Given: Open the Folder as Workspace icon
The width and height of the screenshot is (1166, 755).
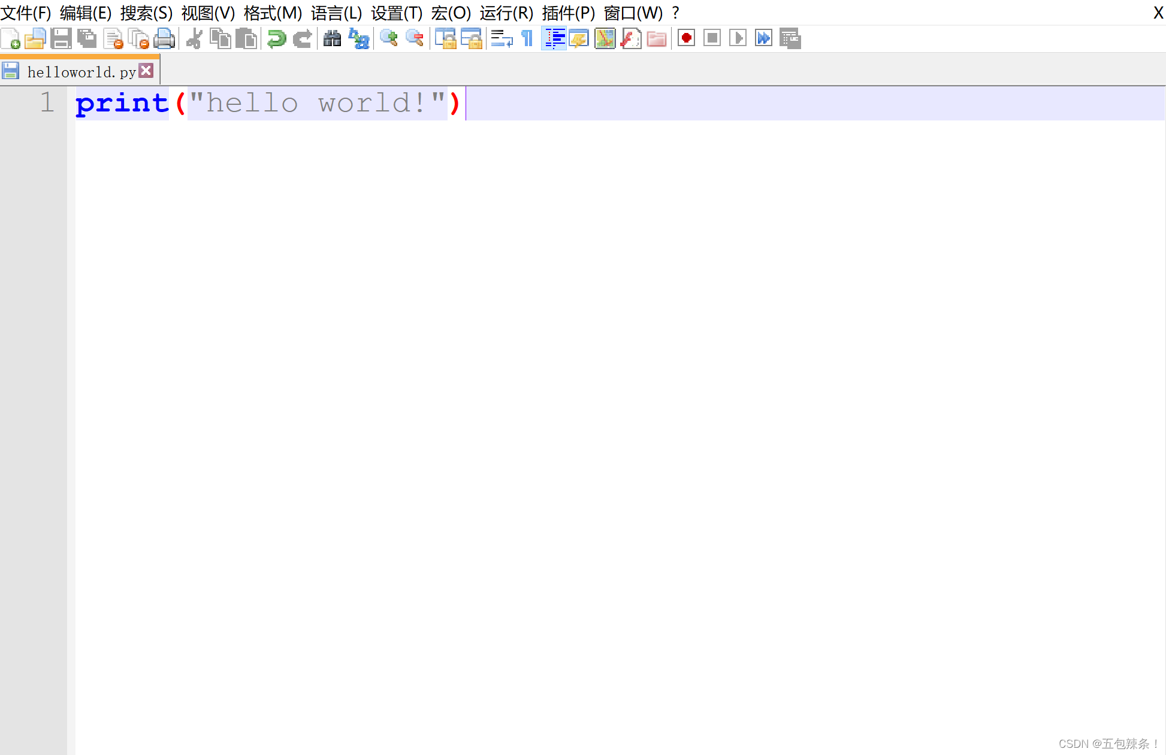Looking at the screenshot, I should 657,39.
